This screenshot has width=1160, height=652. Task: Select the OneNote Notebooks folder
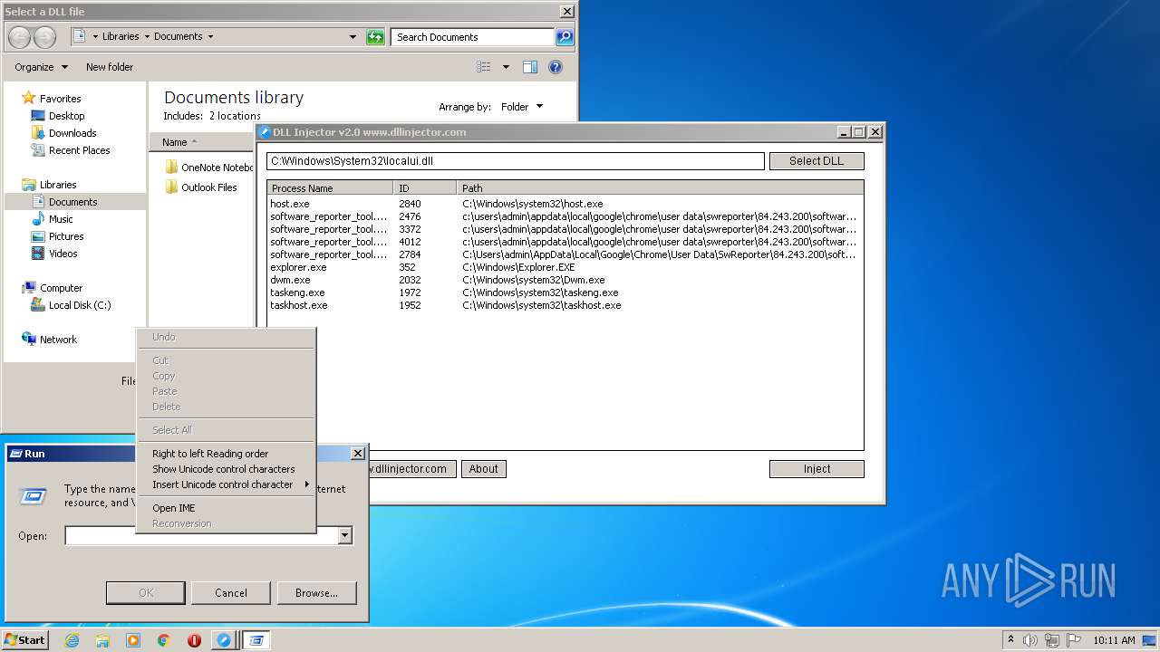click(209, 168)
